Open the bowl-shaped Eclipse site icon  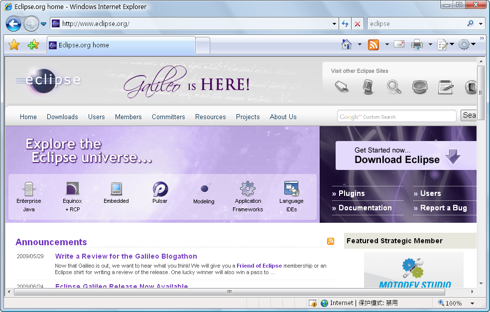pyautogui.click(x=420, y=87)
